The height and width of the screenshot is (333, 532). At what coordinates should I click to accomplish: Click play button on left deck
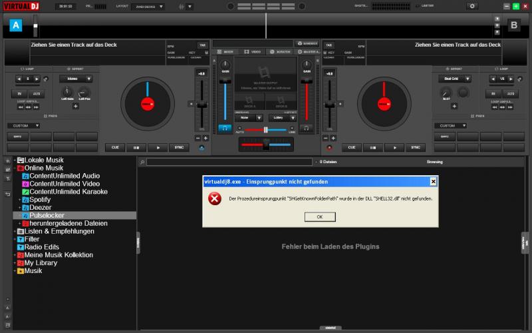coord(158,148)
